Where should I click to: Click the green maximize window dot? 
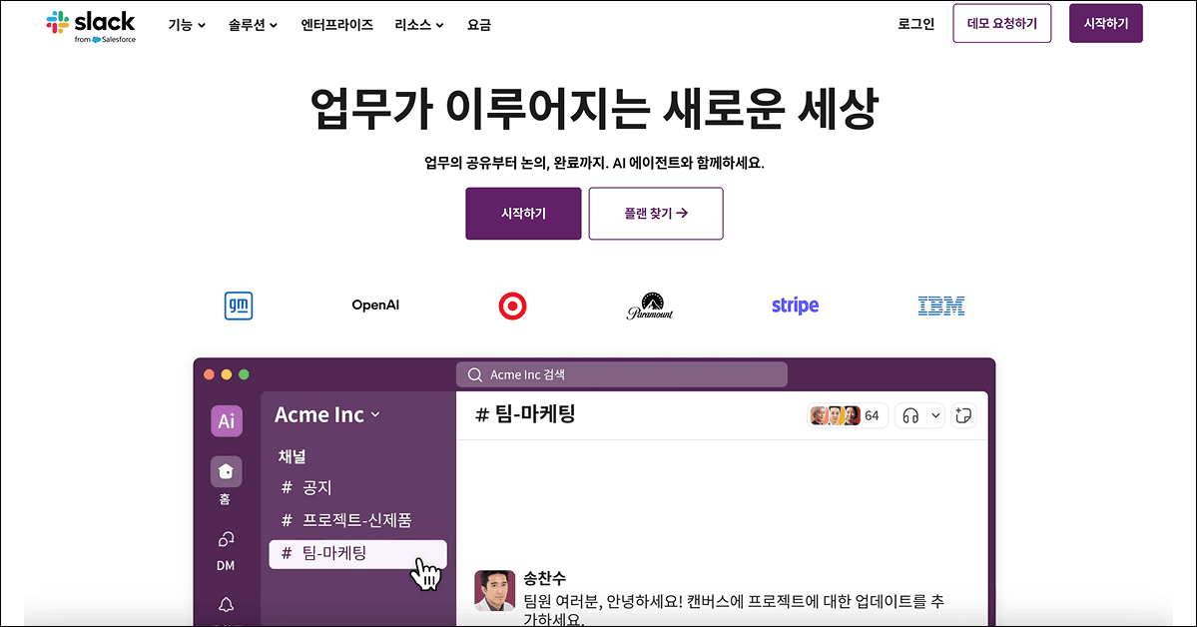[244, 374]
